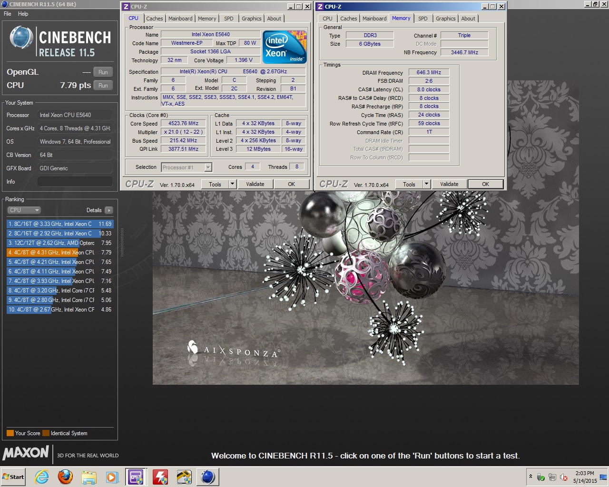Image resolution: width=609 pixels, height=487 pixels.
Task: Open Processor #1 selection dropdown
Action: (x=187, y=167)
